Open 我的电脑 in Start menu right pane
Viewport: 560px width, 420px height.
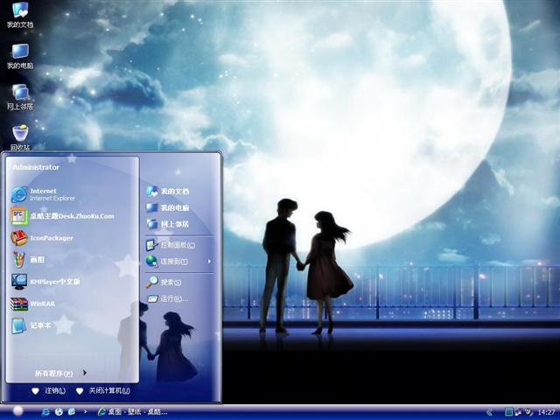(x=167, y=207)
